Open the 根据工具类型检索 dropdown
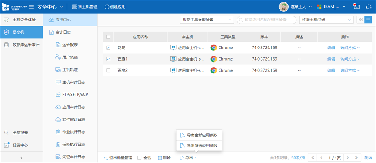This screenshot has width=376, height=163. [206, 20]
